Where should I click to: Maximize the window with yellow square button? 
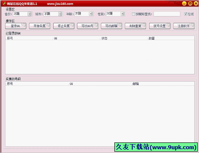[190, 3]
